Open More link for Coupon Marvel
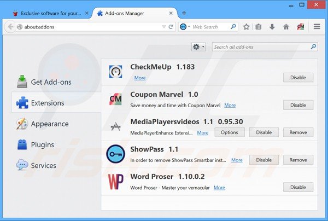 click(230, 105)
